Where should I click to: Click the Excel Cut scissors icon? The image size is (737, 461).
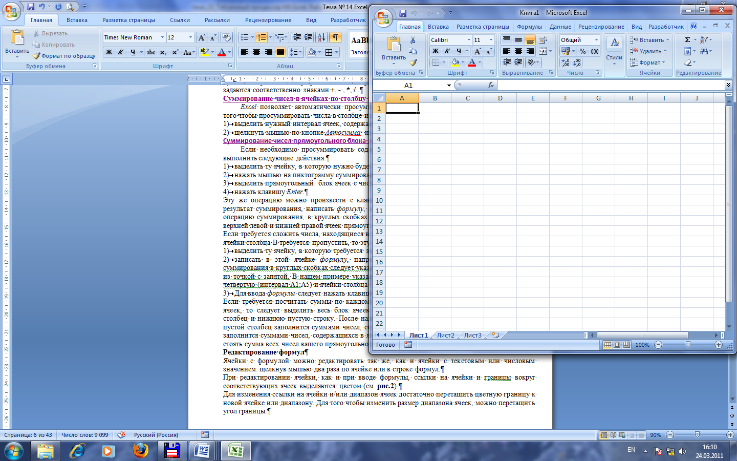tap(413, 40)
